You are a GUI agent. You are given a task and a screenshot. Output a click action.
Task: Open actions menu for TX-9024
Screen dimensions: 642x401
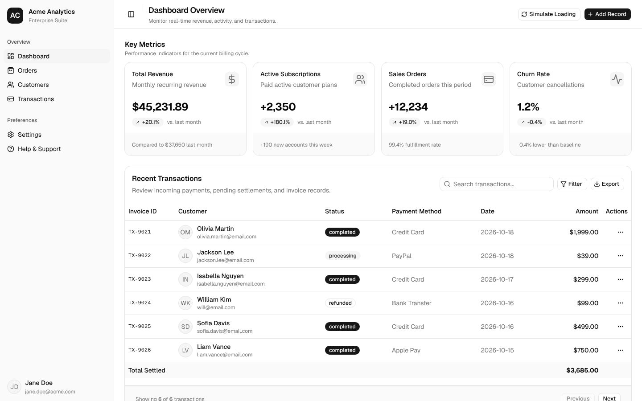[620, 303]
